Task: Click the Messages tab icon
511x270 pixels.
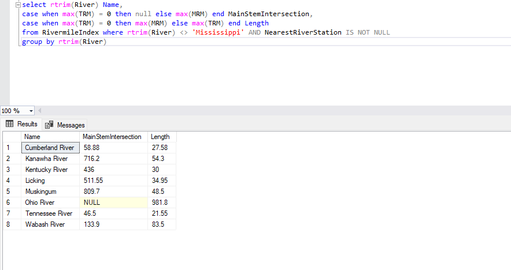Action: (x=49, y=125)
